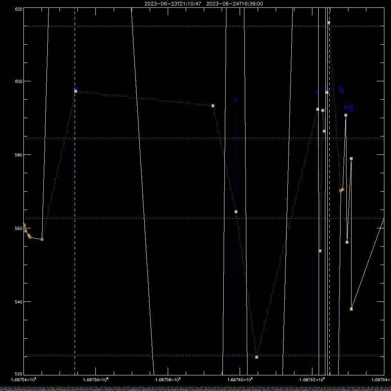This screenshot has height=391, width=391.
Task: Click the x-axis label 1.68762×10⁹
Action: click(312, 380)
